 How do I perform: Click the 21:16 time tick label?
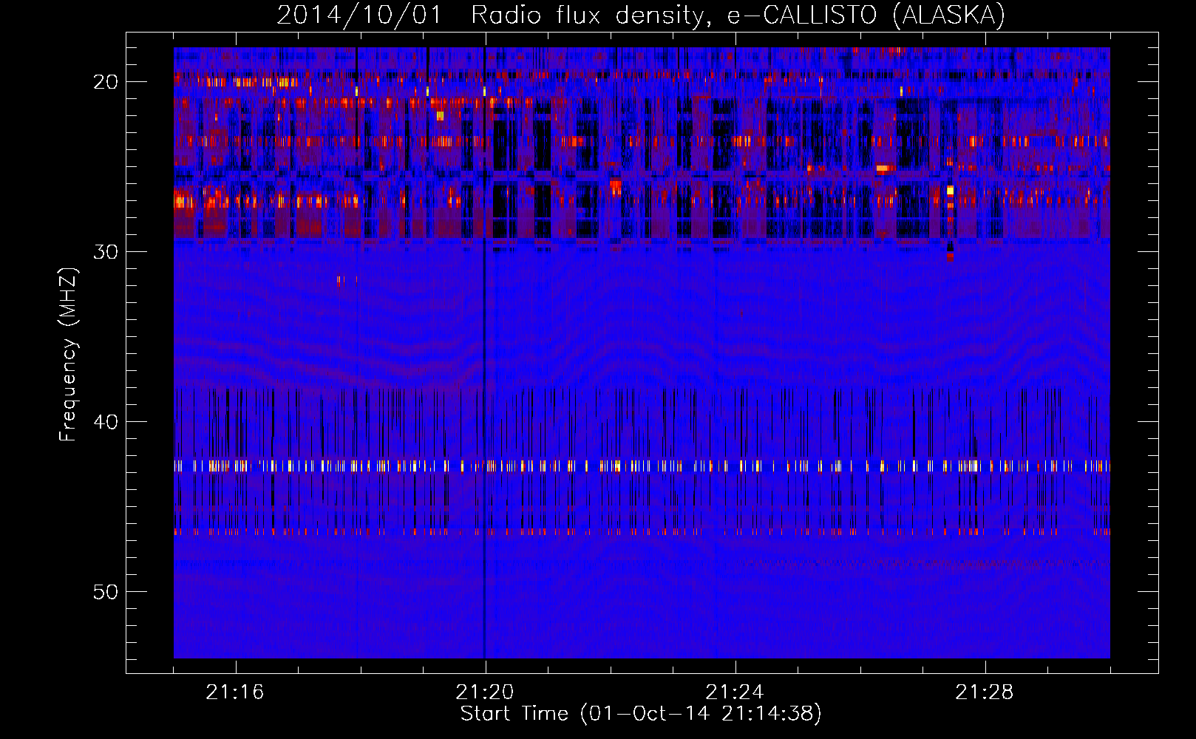click(x=235, y=692)
